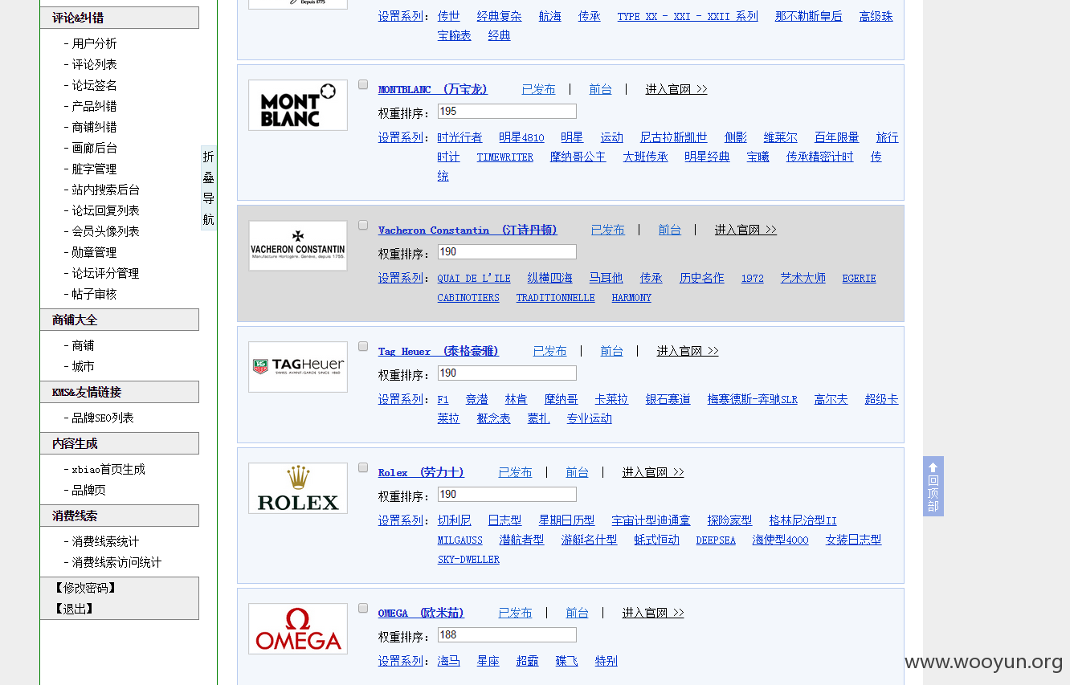This screenshot has height=685, width=1070.
Task: Open 评论列表 in the sidebar
Action: (x=94, y=64)
